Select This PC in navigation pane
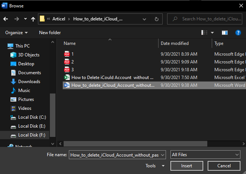Viewport: 246px width, 174px height. tap(19, 46)
